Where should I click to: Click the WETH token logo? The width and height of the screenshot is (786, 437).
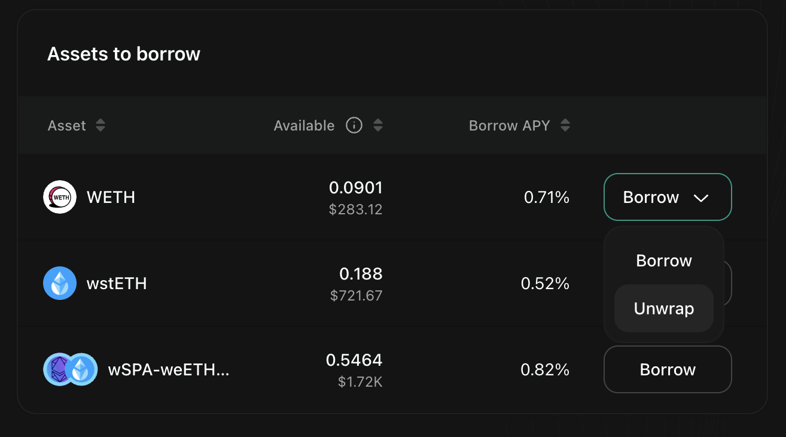coord(60,197)
